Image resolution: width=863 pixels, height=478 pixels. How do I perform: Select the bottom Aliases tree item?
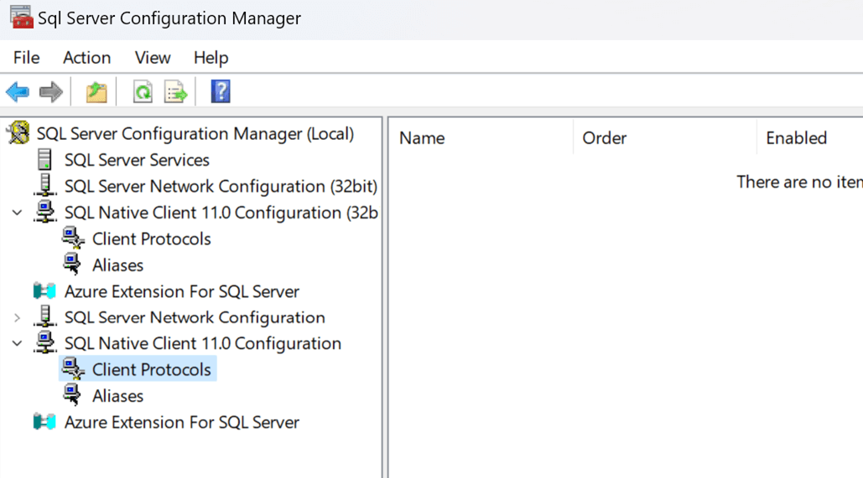coord(117,396)
